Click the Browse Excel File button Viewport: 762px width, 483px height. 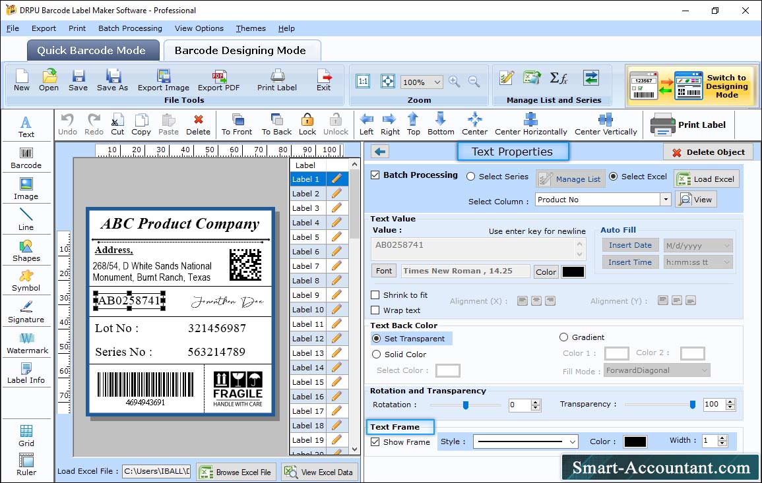(x=236, y=472)
